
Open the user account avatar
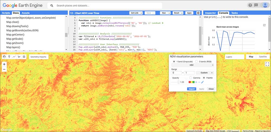(265, 5)
